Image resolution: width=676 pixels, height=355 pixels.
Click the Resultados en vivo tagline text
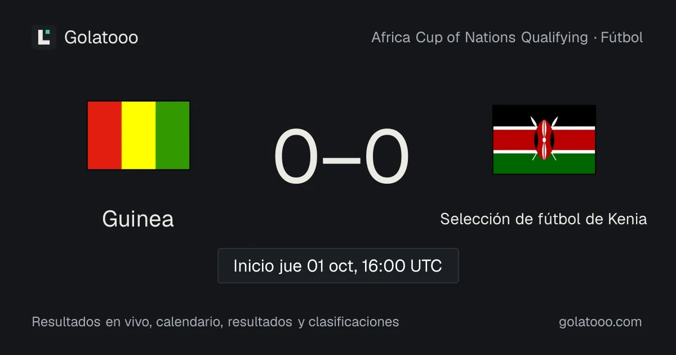(x=215, y=322)
